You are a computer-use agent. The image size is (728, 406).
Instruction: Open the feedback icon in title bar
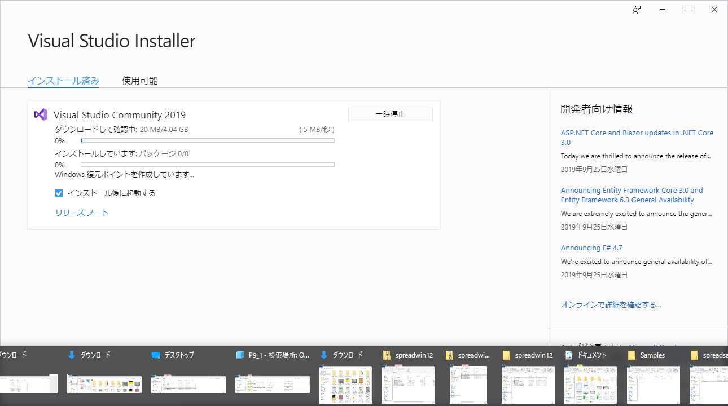click(637, 10)
